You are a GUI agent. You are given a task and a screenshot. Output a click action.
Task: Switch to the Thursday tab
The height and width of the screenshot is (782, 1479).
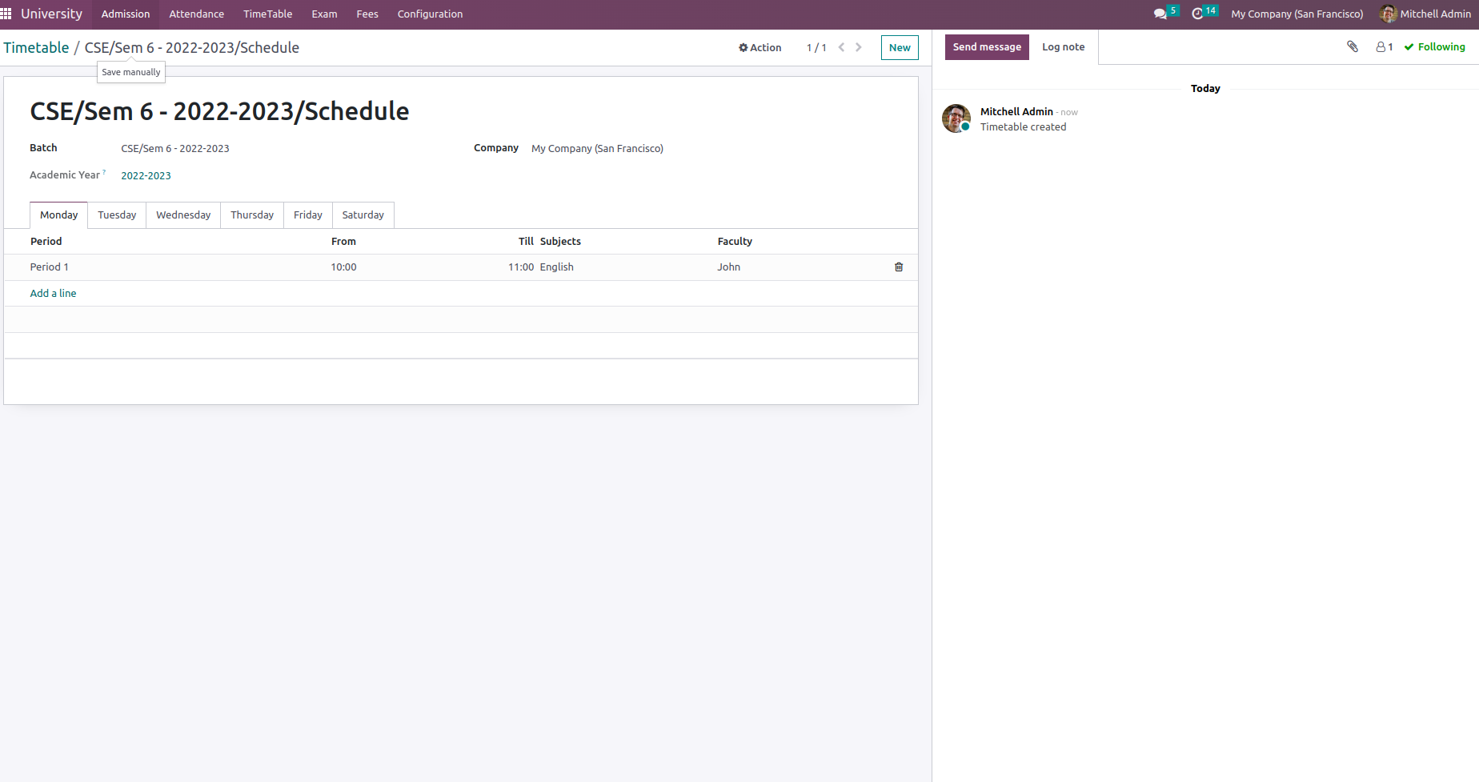coord(252,215)
